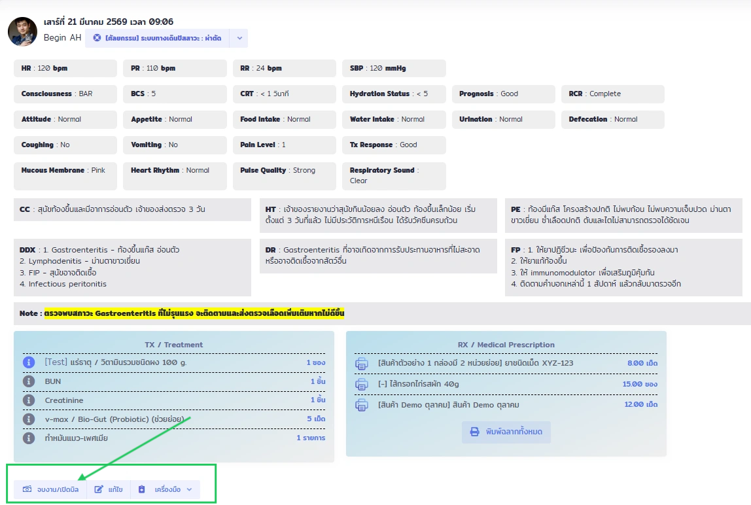Click the 15.00 ซอง quantity
The height and width of the screenshot is (505, 751).
point(640,384)
